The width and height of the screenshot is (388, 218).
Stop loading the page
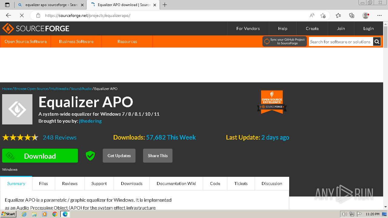click(x=22, y=15)
